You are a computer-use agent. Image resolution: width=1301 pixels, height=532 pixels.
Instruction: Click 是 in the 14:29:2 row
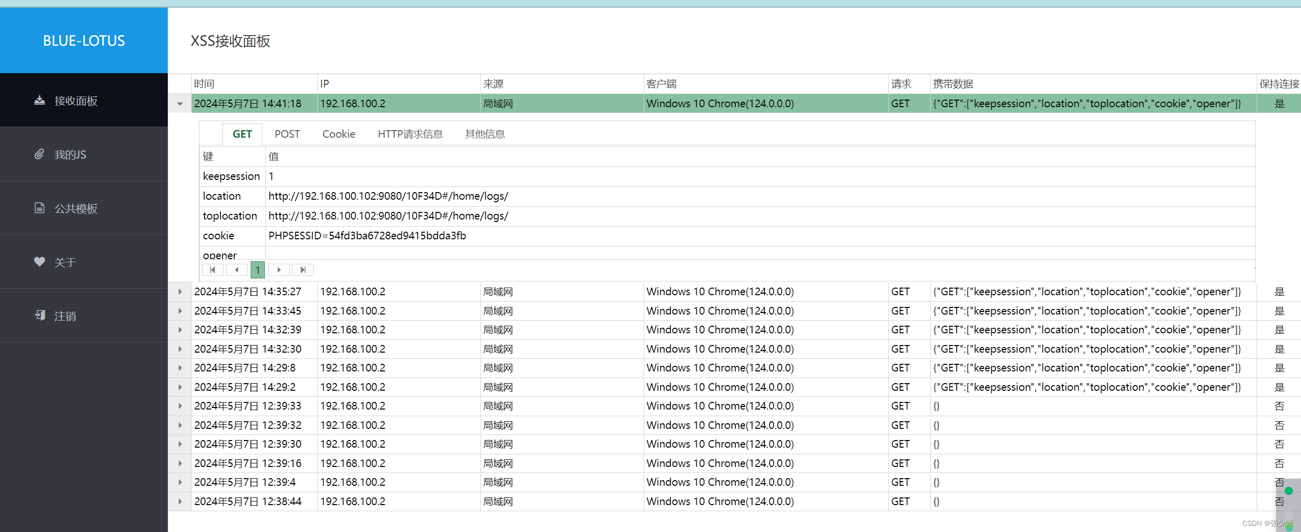click(x=1279, y=387)
